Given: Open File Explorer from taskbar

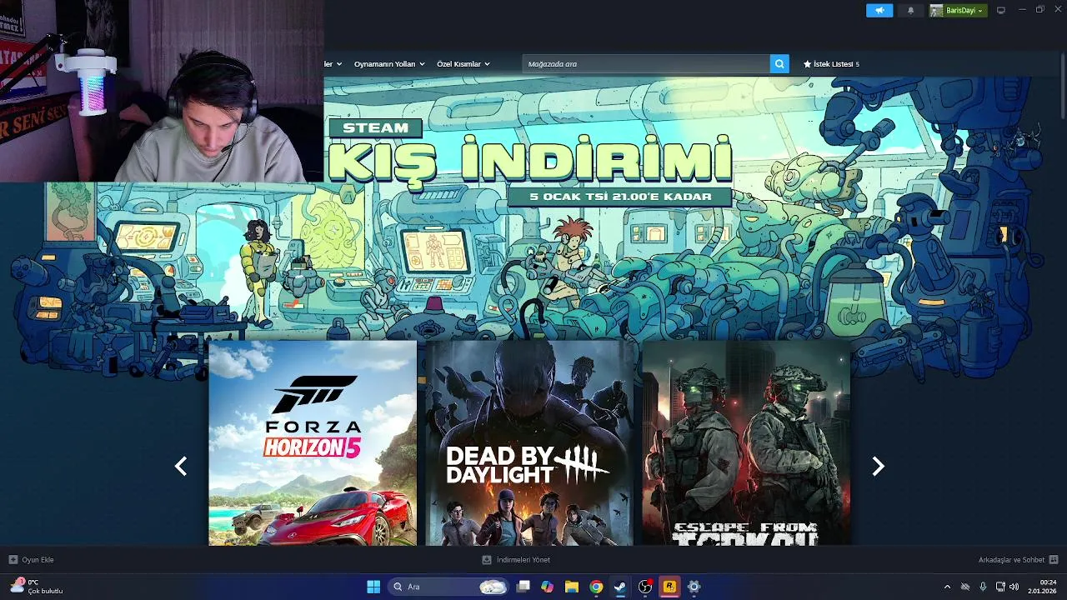Looking at the screenshot, I should (571, 587).
